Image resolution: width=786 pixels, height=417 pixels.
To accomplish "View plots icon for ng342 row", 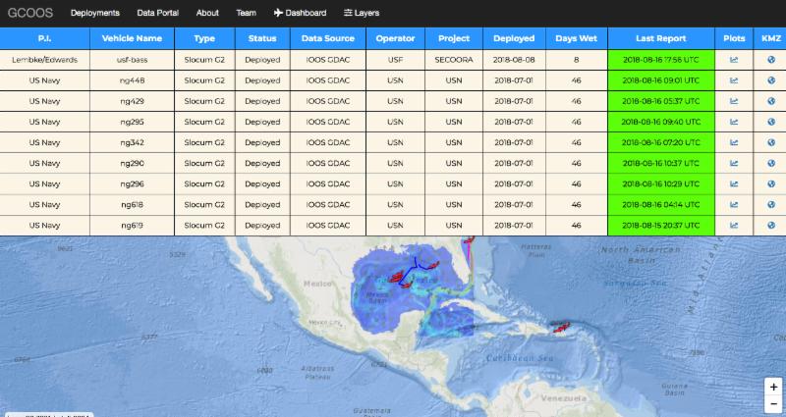I will pos(733,142).
